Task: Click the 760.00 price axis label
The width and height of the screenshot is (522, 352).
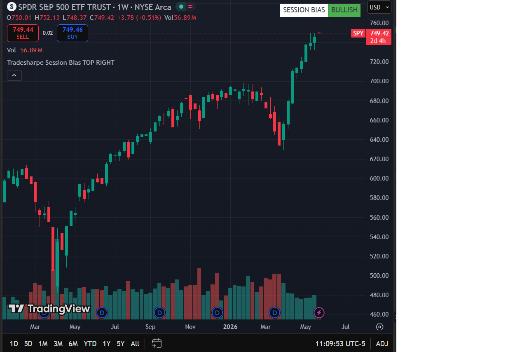Action: click(x=379, y=23)
